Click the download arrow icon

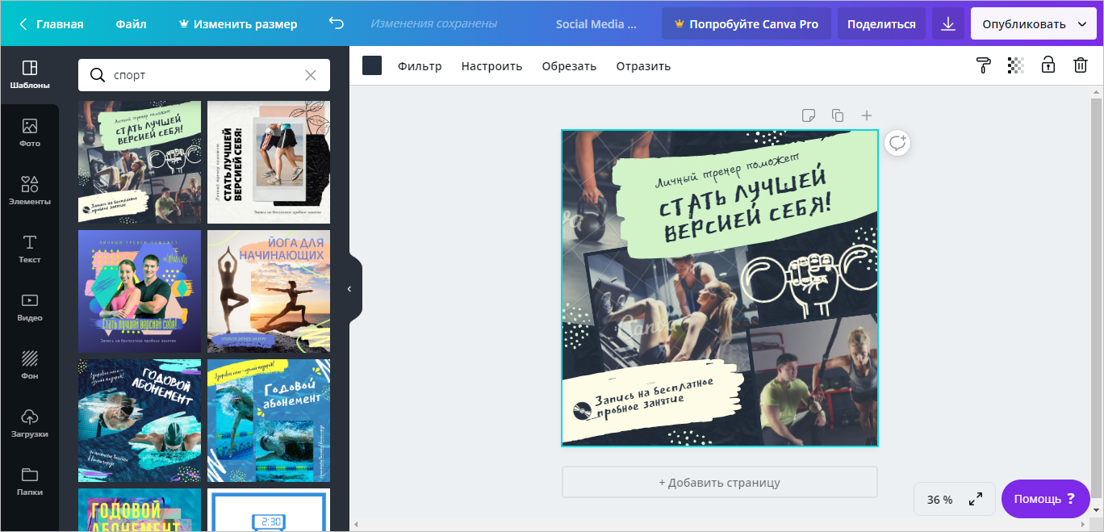point(948,24)
